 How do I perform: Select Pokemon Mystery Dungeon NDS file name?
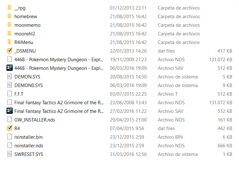pyautogui.click(x=59, y=59)
